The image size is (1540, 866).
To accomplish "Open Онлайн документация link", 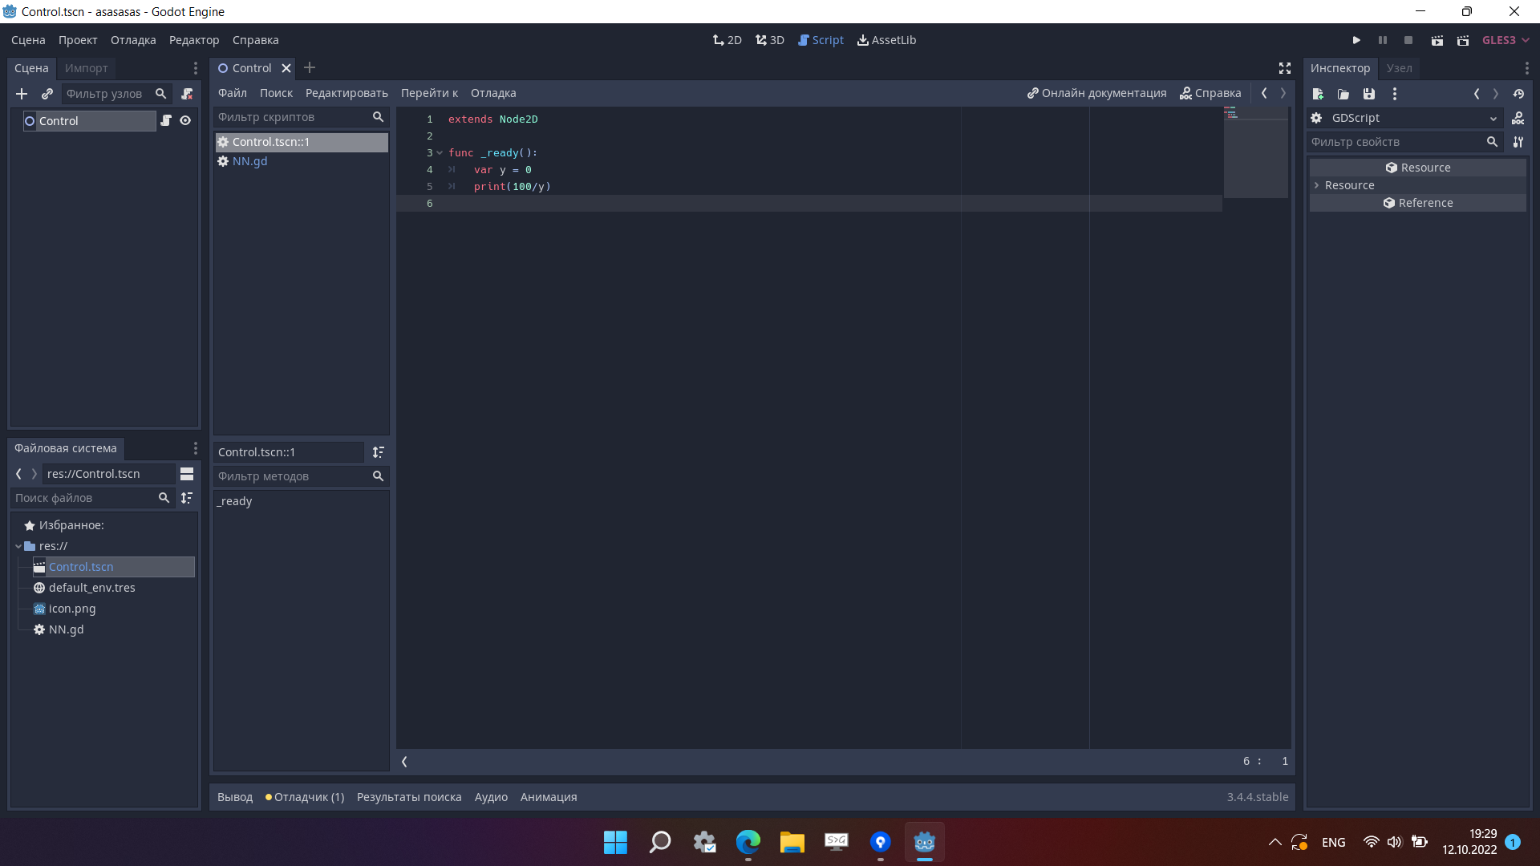I will [1096, 93].
